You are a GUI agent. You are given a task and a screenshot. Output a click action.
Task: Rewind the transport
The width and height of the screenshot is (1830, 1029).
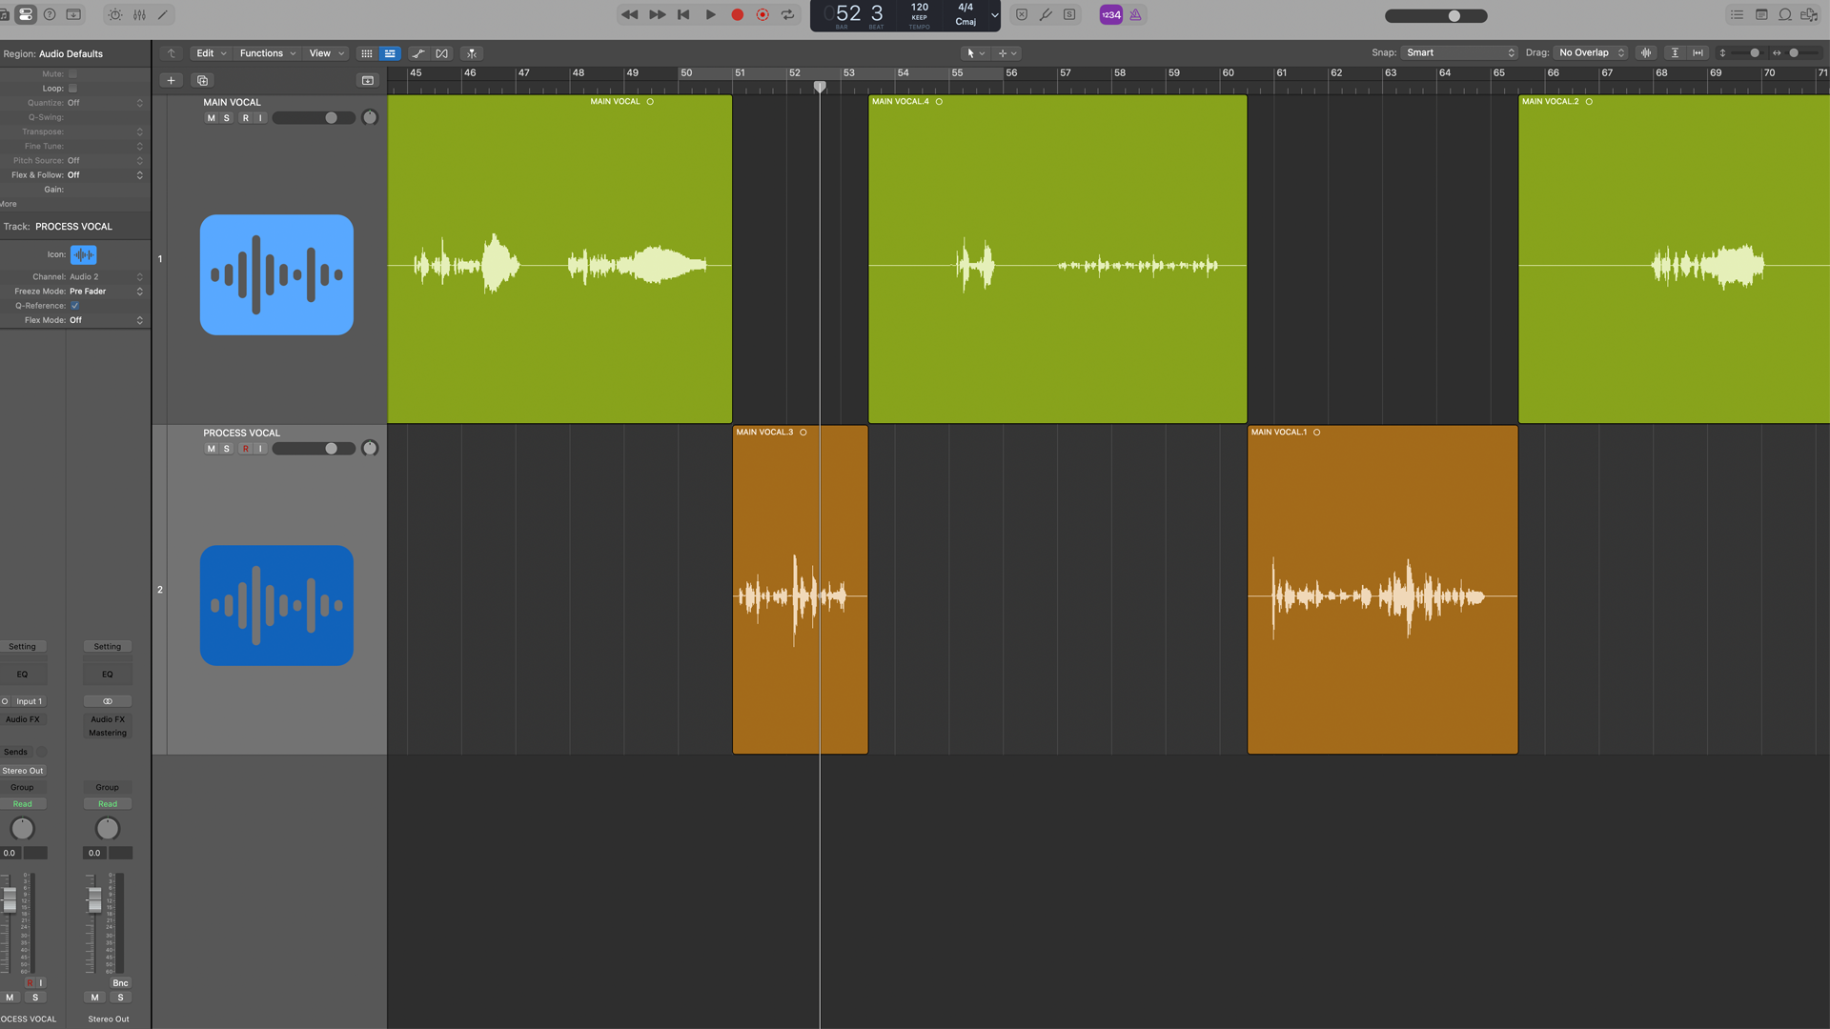[629, 14]
